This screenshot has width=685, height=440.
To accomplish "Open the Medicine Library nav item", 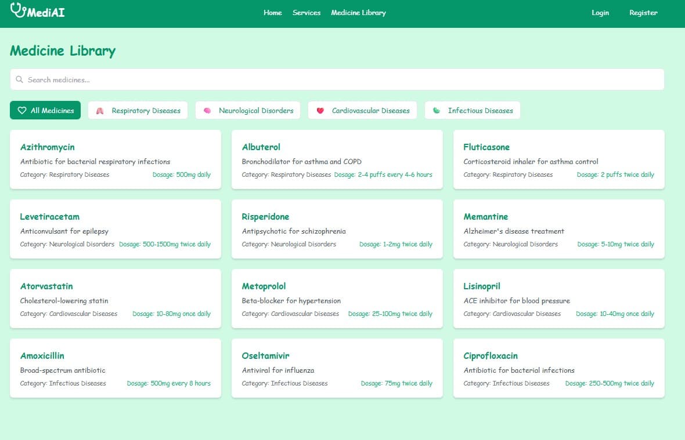I will (x=358, y=13).
